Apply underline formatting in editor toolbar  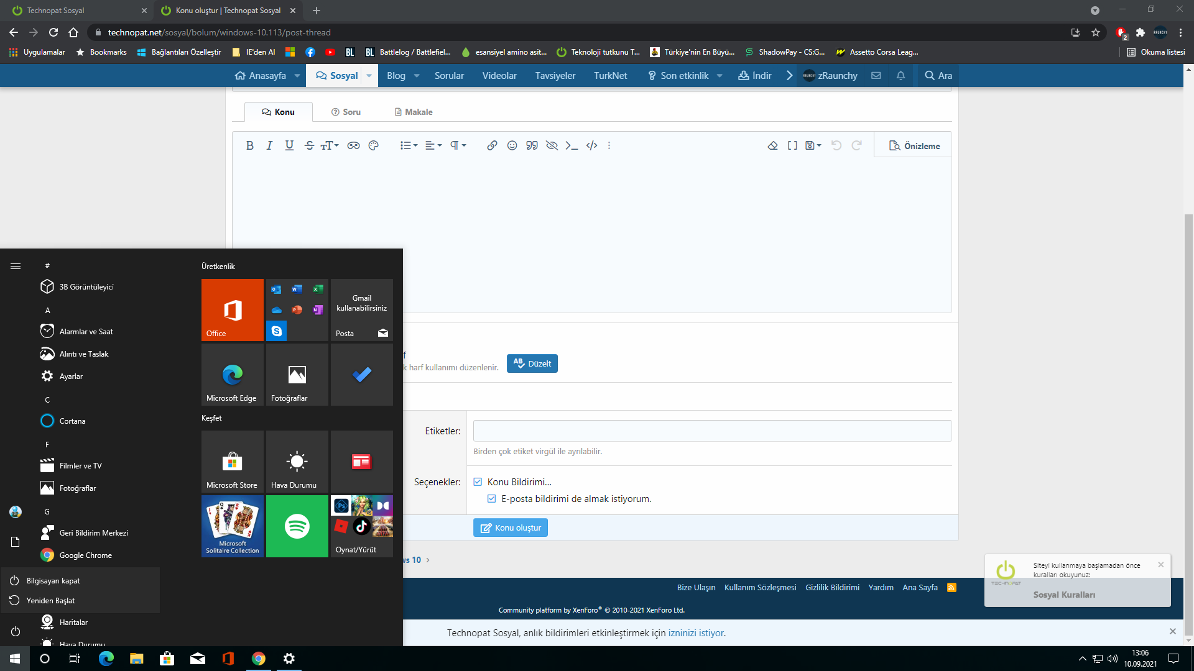(289, 145)
